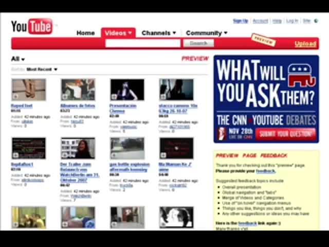Image resolution: width=329 pixels, height=247 pixels.
Task: Click Submit Your Question on the debates banner
Action: pyautogui.click(x=285, y=134)
